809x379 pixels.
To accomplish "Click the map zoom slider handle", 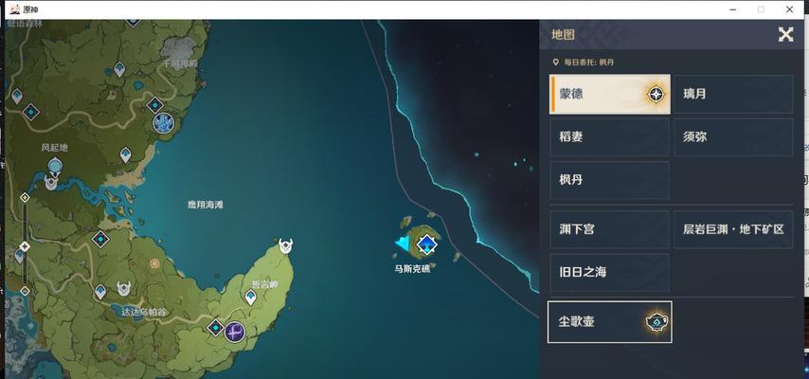I will pos(25,246).
